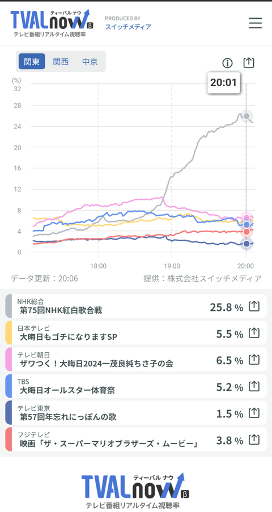The width and height of the screenshot is (272, 512).
Task: Open the スイッチメディア producer link
Action: tap(128, 27)
